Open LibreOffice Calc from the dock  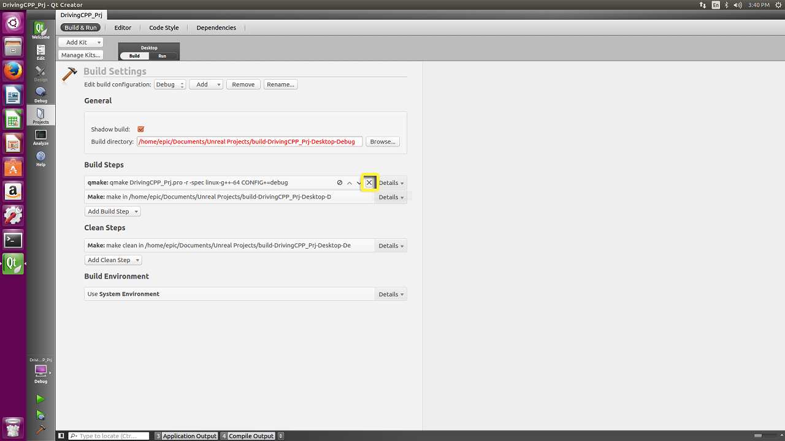point(13,119)
